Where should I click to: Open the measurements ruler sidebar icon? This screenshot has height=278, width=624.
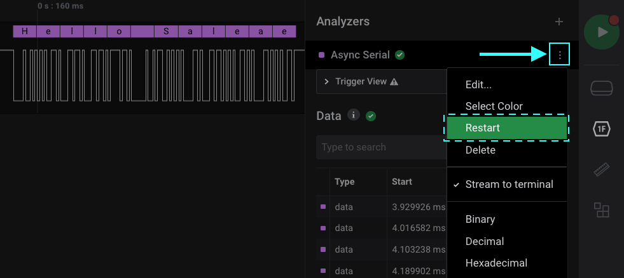tap(601, 169)
